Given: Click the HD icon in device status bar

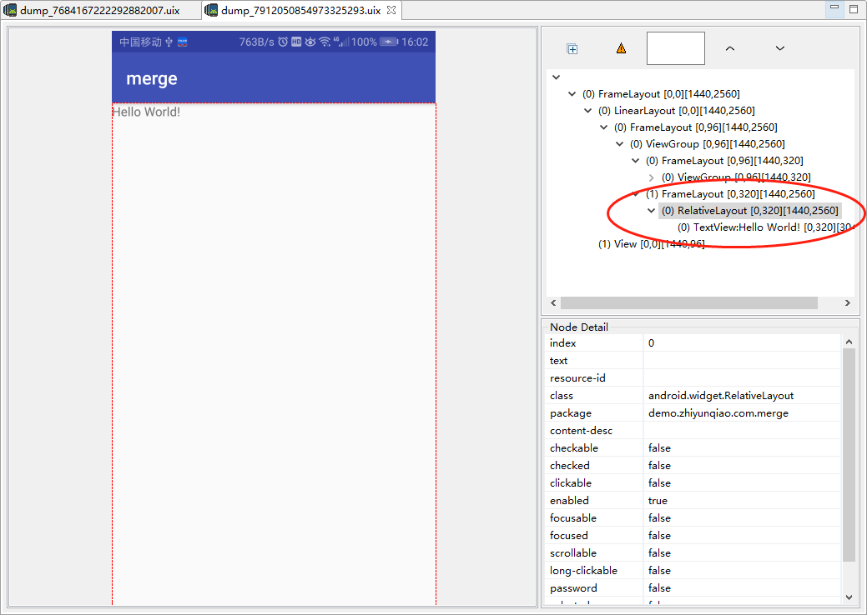Looking at the screenshot, I should (296, 42).
